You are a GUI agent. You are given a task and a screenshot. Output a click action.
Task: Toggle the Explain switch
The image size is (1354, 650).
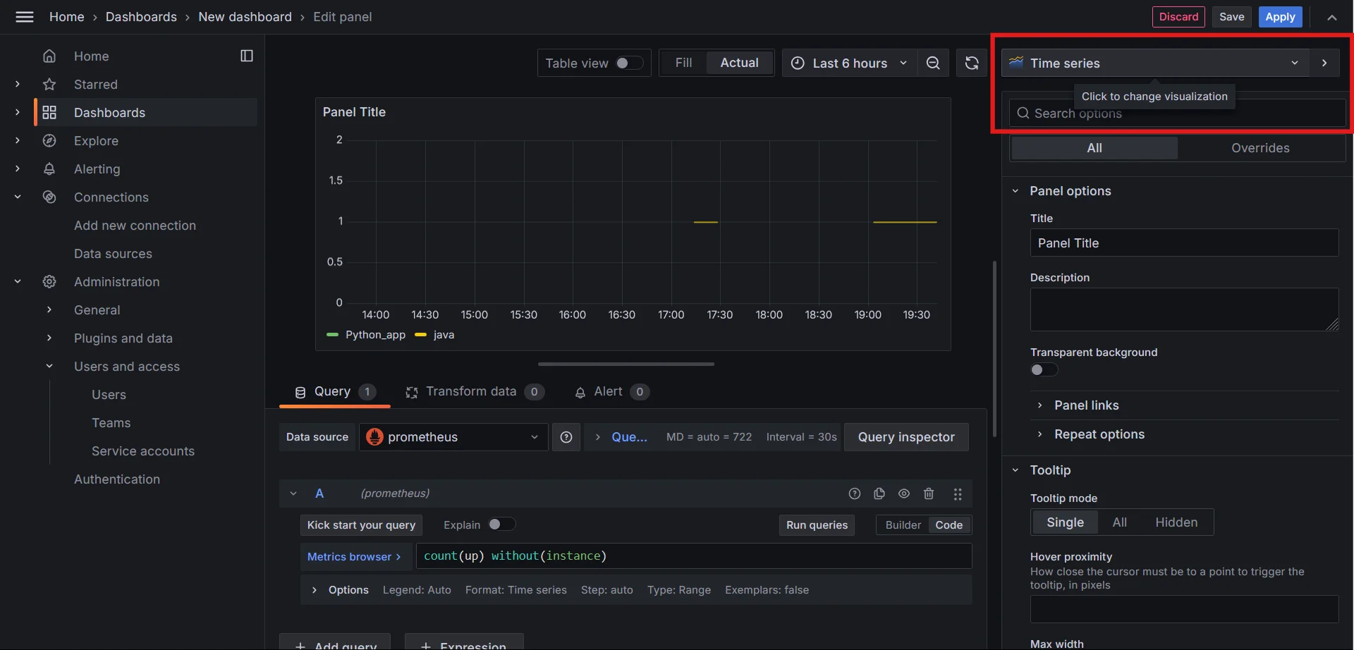(501, 524)
